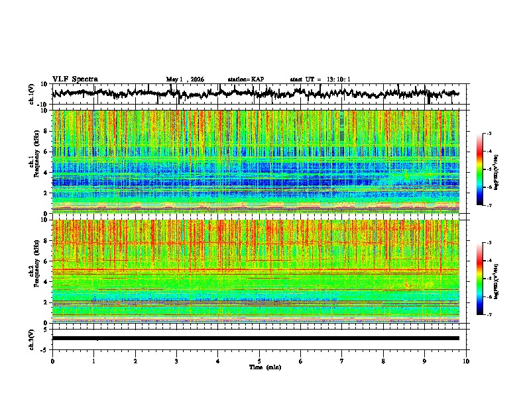Click the VLF Spectra title text
Viewport: 525px width, 405px height.
(75, 79)
